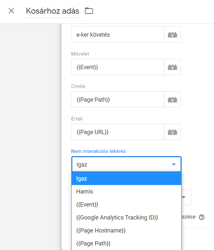Insert variable for Művelet field

click(172, 67)
